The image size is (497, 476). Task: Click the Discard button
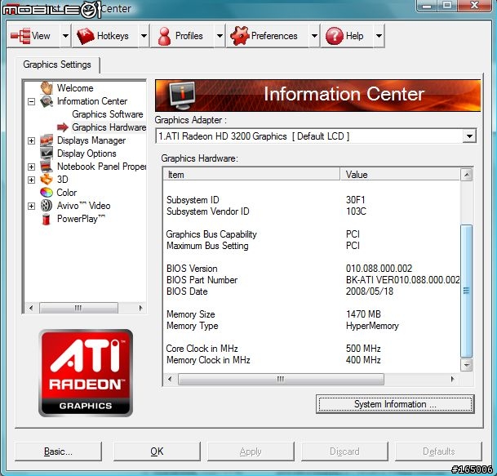pos(344,452)
